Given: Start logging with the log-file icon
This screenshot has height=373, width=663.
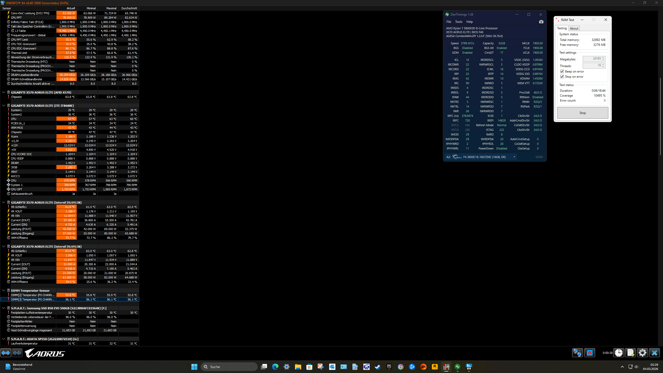Looking at the screenshot, I should point(630,353).
